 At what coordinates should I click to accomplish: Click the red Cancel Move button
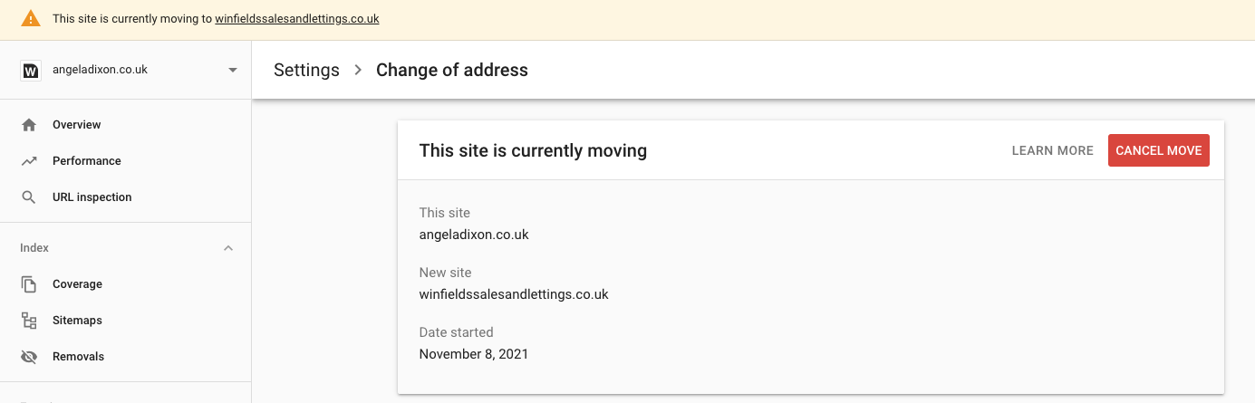(x=1158, y=150)
